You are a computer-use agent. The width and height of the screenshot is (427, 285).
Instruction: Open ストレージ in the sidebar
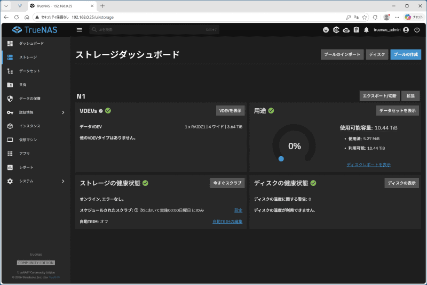tap(36, 57)
